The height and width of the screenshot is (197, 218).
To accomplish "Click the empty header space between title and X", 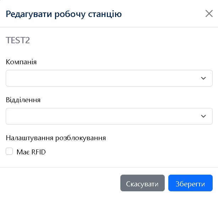I will 163,14.
